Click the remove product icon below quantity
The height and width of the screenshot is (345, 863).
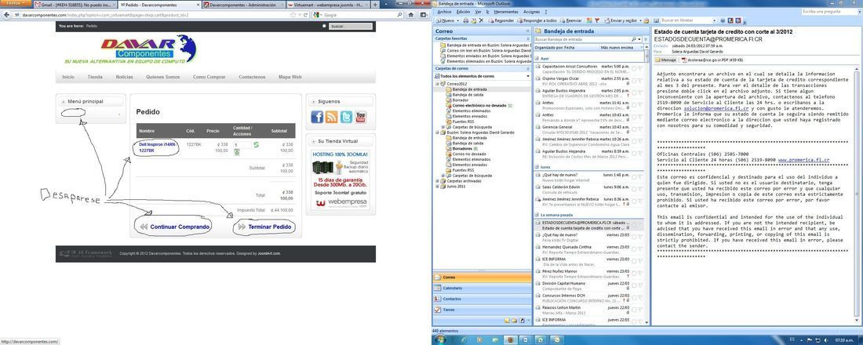click(237, 152)
